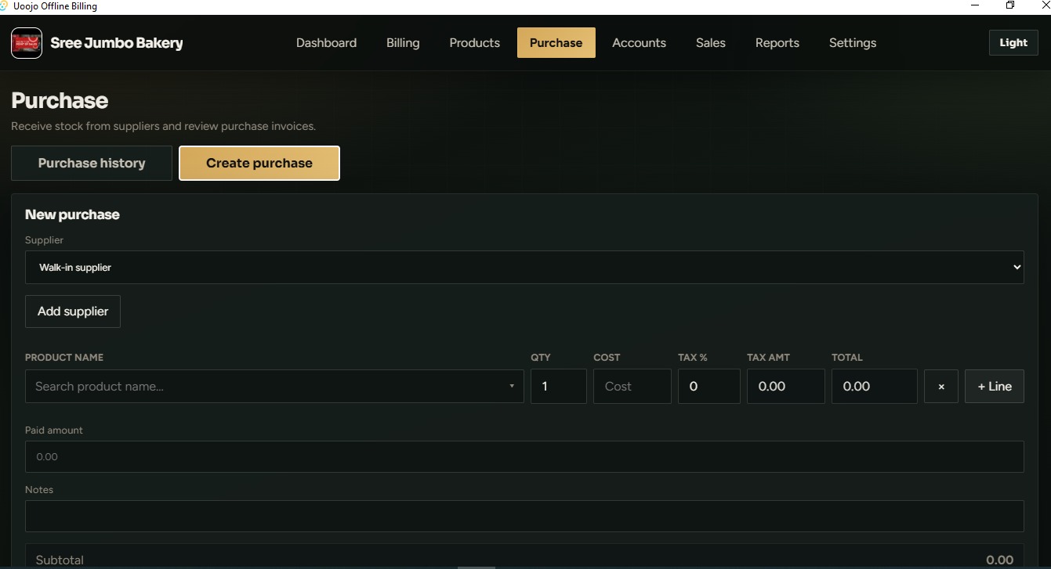Go to the Billing section
Viewport: 1051px width, 569px height.
pyautogui.click(x=403, y=43)
